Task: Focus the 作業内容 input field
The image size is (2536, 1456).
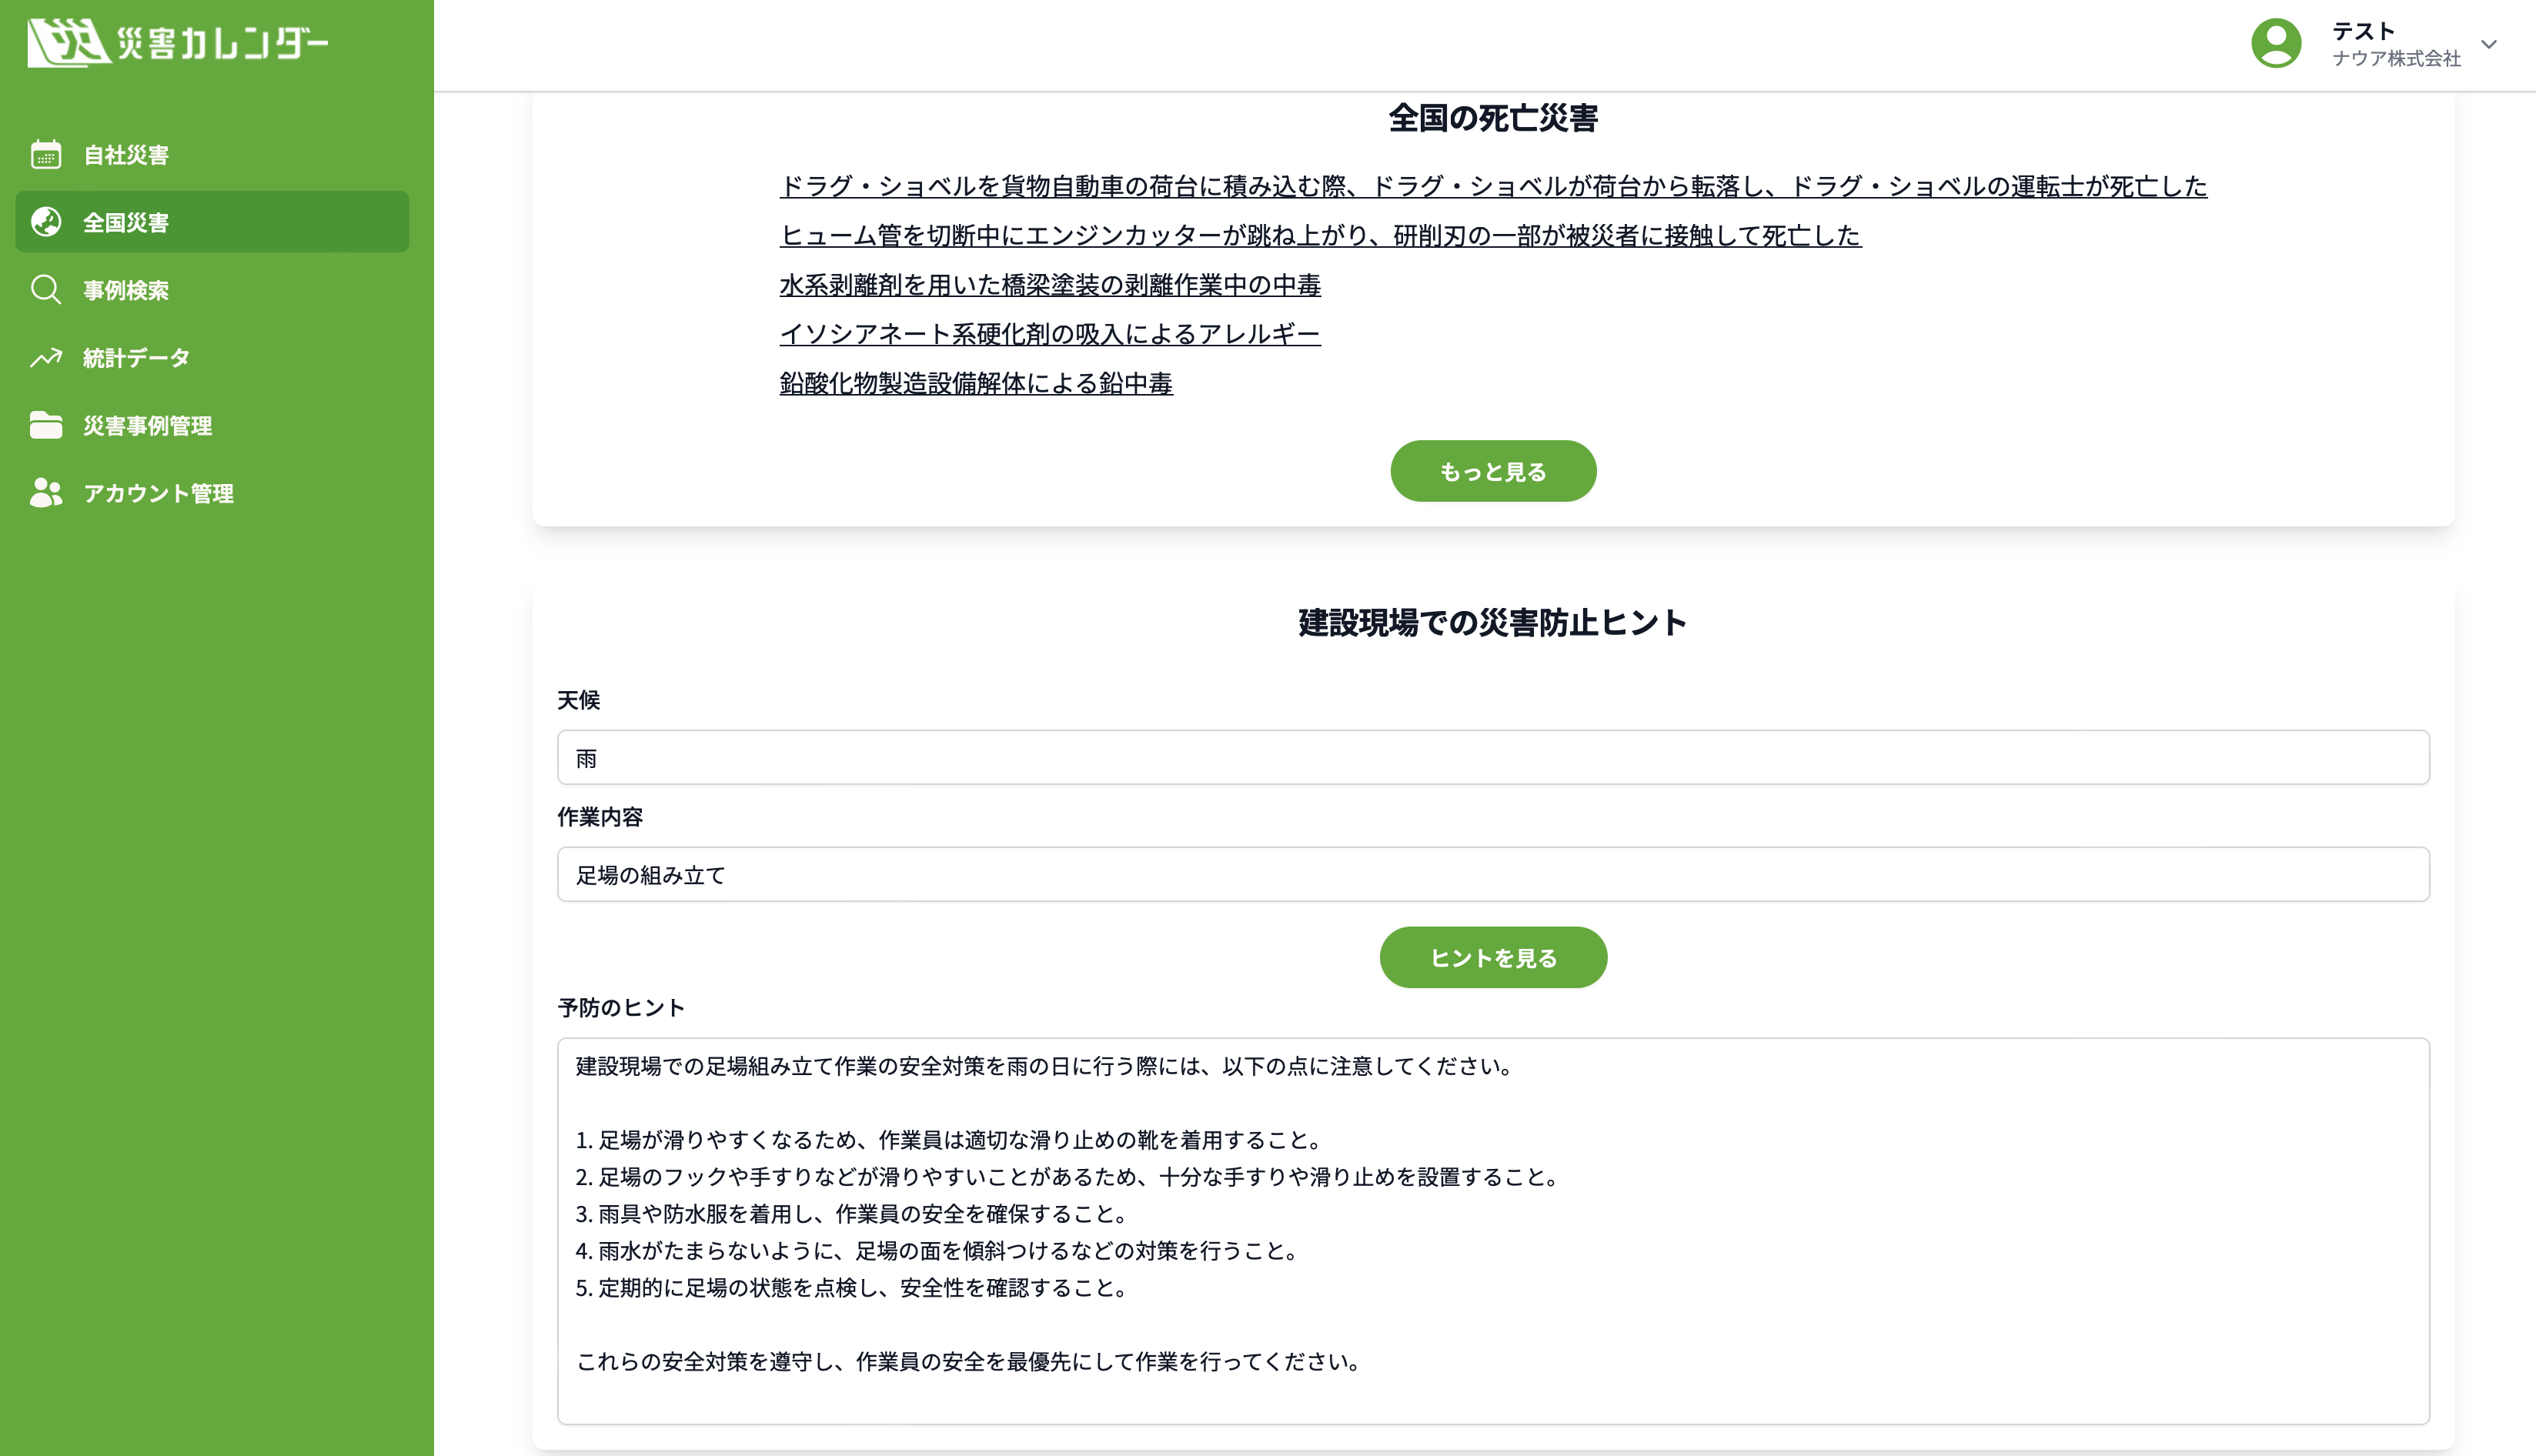Action: tap(1493, 875)
